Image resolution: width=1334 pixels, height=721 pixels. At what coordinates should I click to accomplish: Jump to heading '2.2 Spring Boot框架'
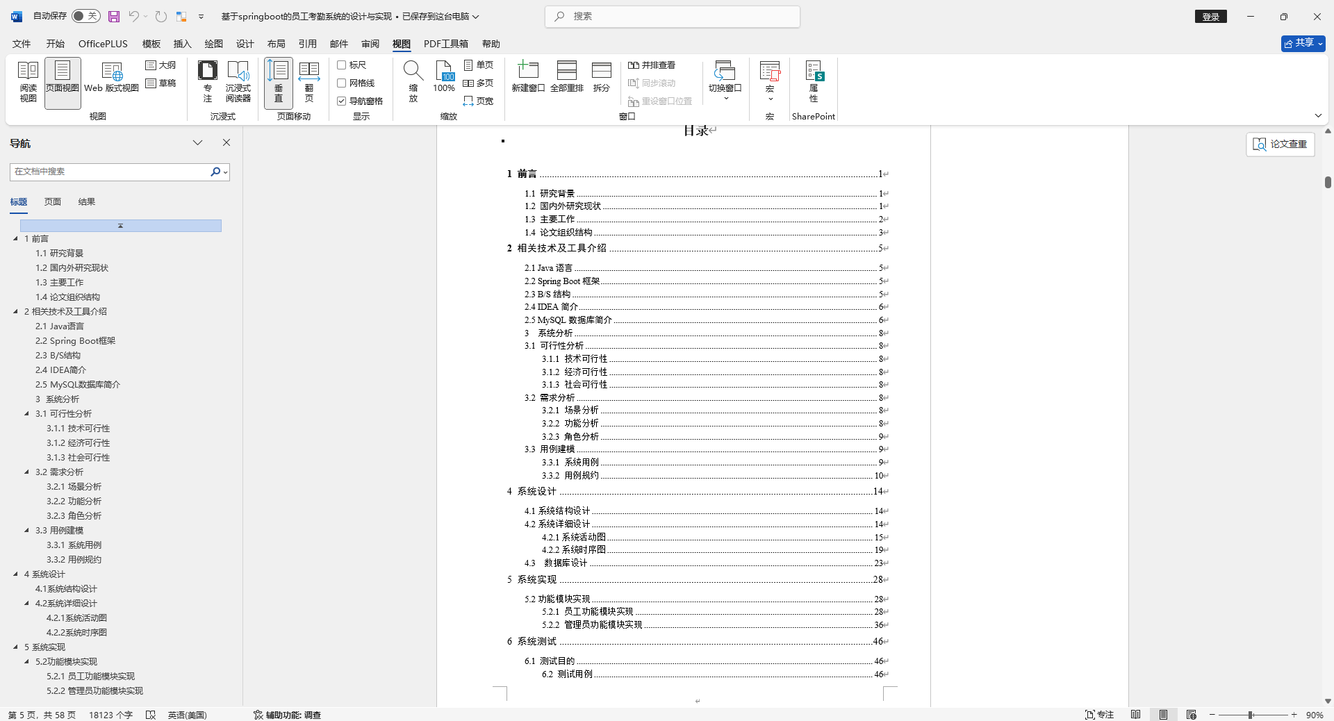tap(76, 340)
